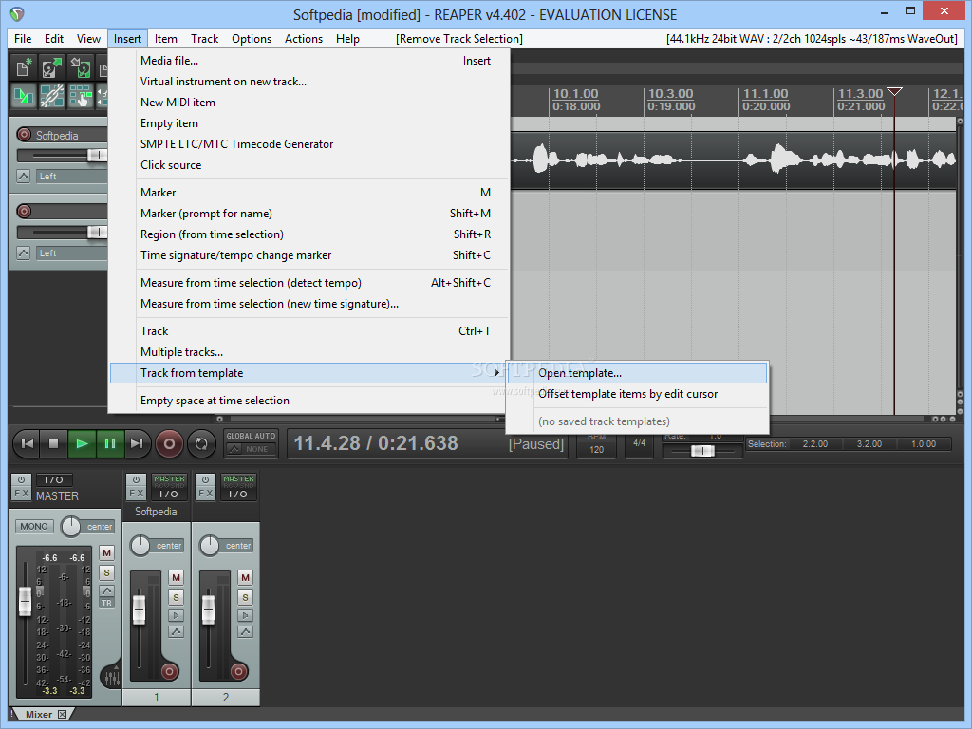Adjust the playback rate slider

point(702,451)
